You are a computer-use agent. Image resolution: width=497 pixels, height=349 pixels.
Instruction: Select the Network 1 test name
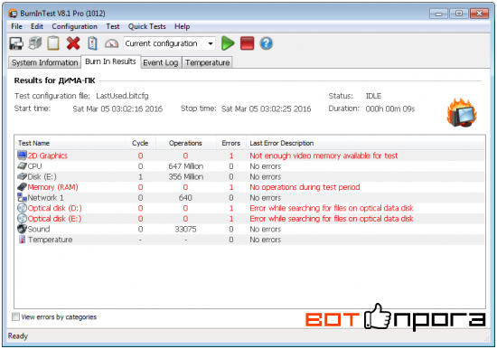click(x=46, y=197)
